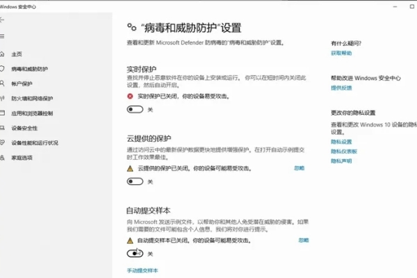The image size is (417, 278).
Task: Select 设备性能和运行状况 in the sidebar
Action: 35,143
